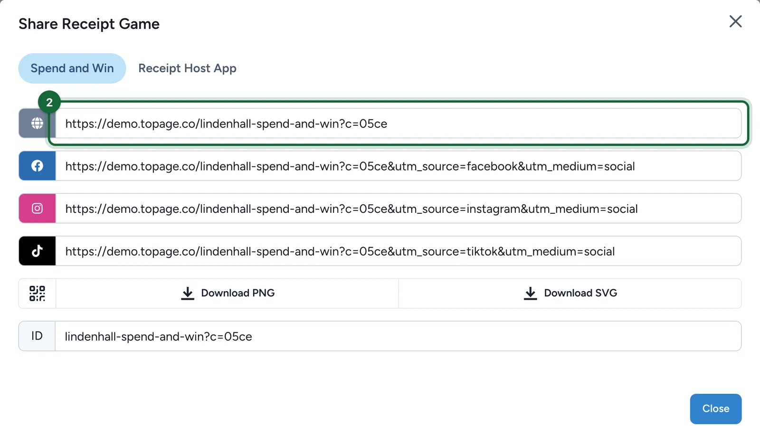Click the blue Close button

pos(715,409)
